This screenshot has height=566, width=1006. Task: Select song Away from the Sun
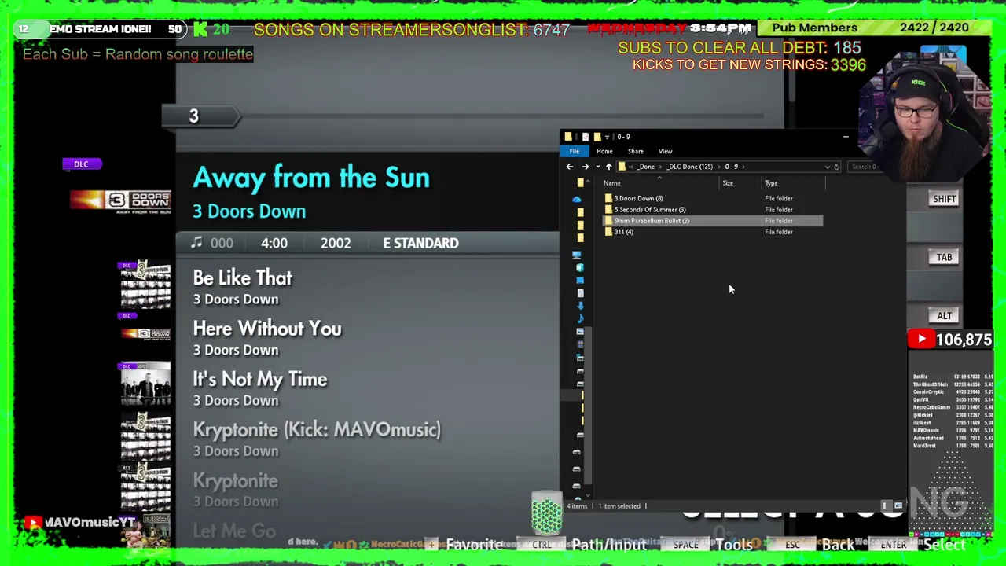tap(311, 178)
